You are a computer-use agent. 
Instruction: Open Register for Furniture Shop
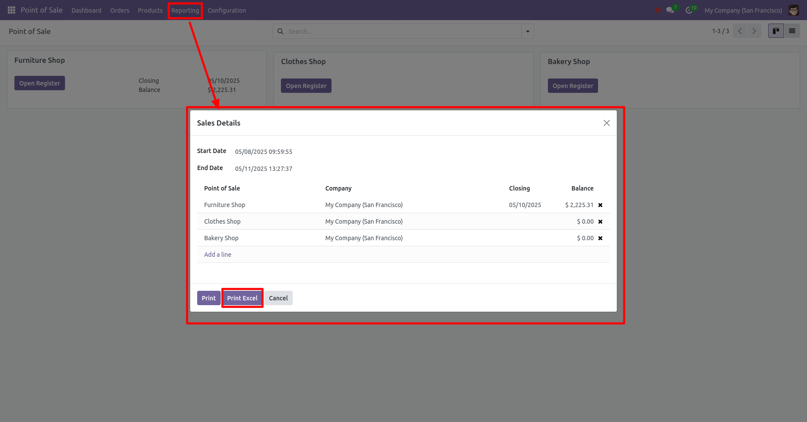[40, 83]
